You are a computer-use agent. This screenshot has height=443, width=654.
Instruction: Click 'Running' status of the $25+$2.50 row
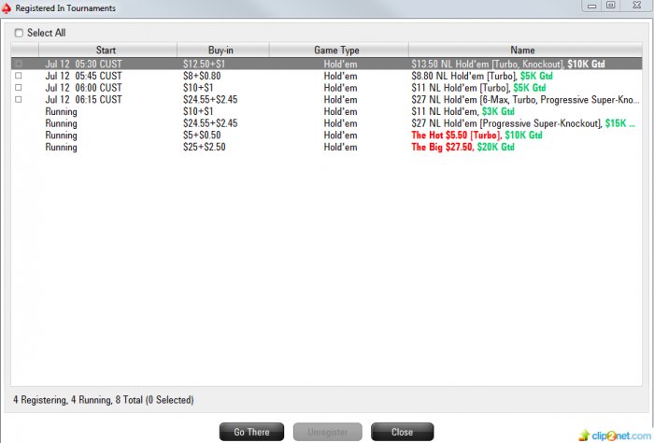(61, 147)
